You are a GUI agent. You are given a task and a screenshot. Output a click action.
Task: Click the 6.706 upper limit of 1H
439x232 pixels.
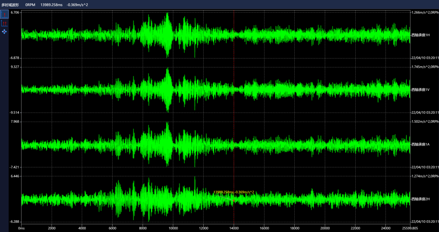point(15,13)
